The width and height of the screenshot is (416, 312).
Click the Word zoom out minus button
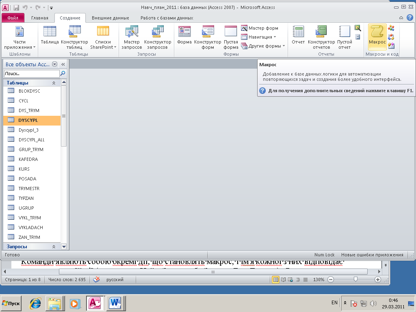[331, 279]
